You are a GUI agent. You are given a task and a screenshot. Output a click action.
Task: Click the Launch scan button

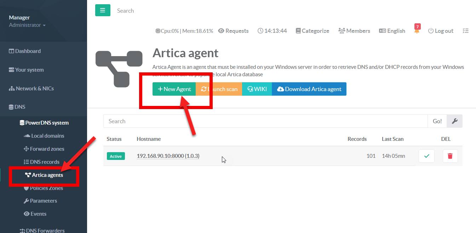point(219,89)
